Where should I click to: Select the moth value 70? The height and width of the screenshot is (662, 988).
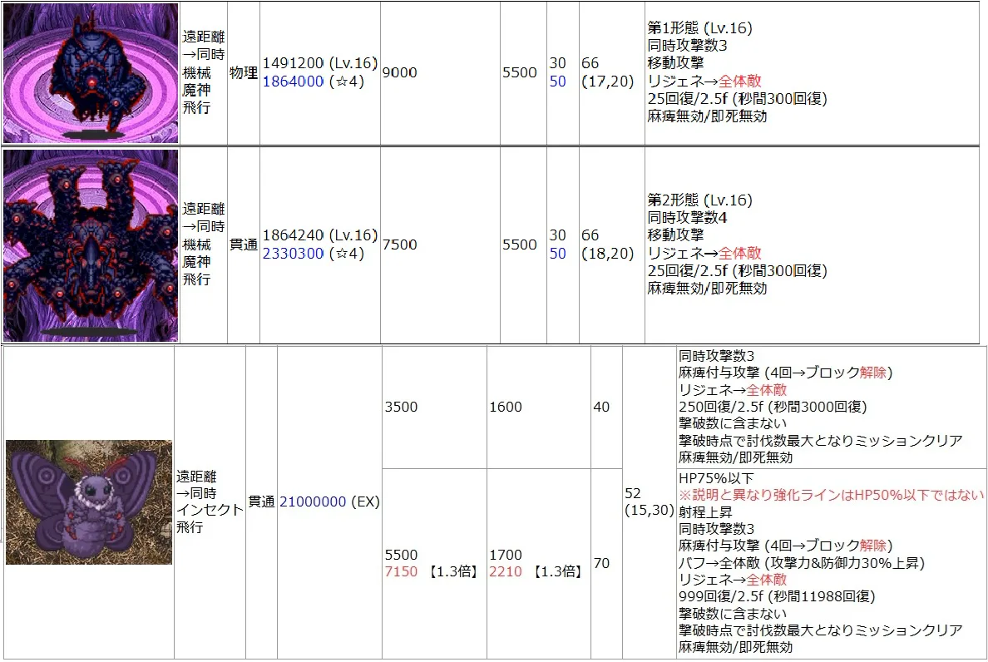tap(602, 563)
